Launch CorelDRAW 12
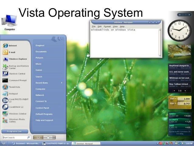This screenshot has height=146, width=194. point(13,107)
